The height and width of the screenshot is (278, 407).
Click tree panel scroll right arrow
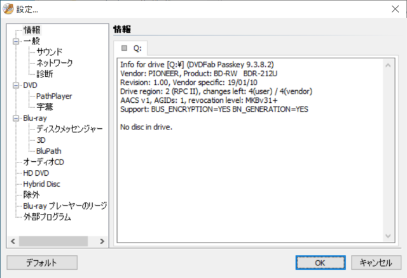[102, 241]
